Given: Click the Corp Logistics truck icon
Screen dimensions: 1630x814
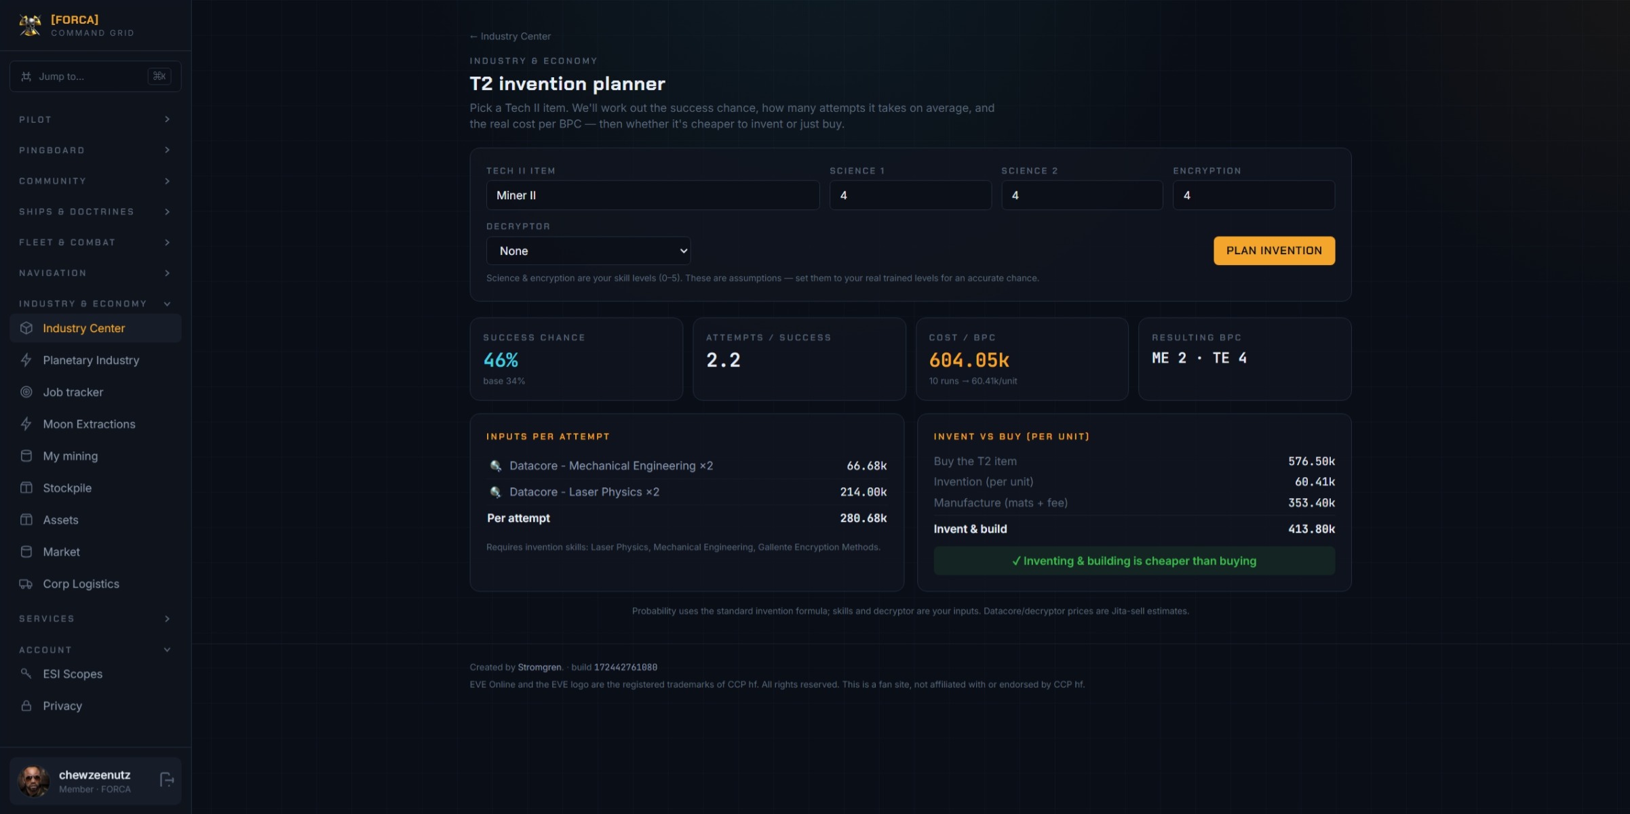Looking at the screenshot, I should point(26,584).
